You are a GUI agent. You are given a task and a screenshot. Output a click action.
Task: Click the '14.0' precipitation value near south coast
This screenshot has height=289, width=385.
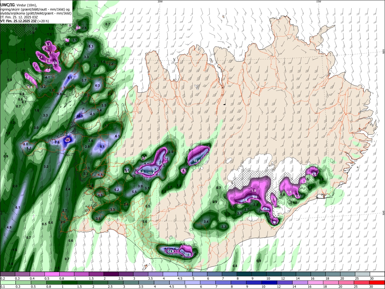171,251
